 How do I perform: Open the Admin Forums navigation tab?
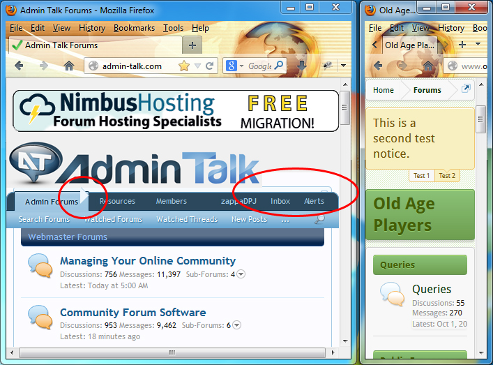[x=52, y=202]
